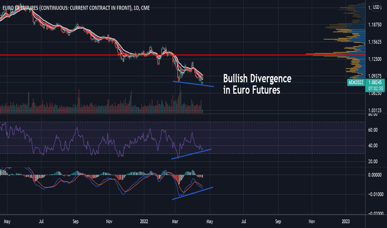Click the 60.00 RSI scale label
Image resolution: width=387 pixels, height=228 pixels.
(373, 130)
